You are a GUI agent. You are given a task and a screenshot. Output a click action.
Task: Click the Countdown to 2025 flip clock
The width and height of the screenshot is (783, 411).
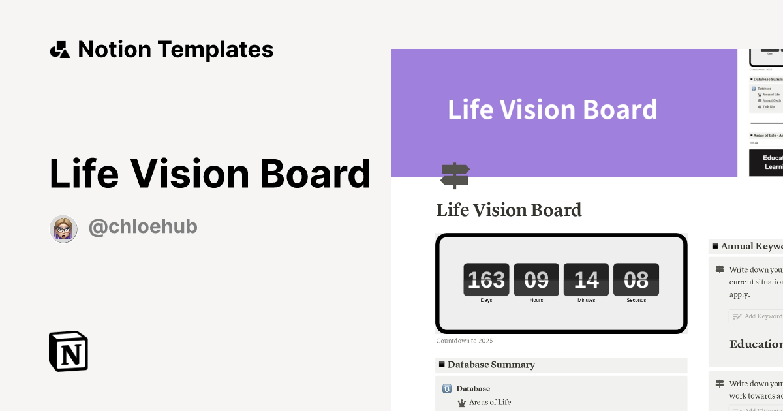point(561,281)
